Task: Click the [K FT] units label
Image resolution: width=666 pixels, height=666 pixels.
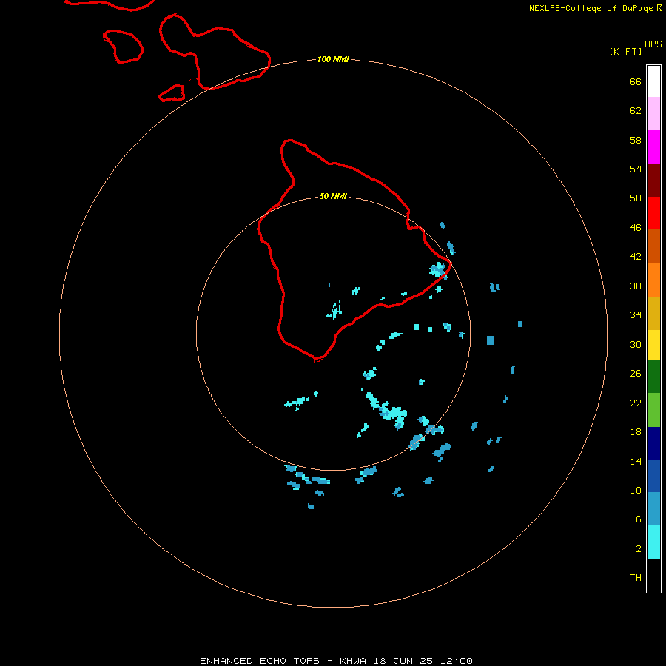Action: coord(625,51)
